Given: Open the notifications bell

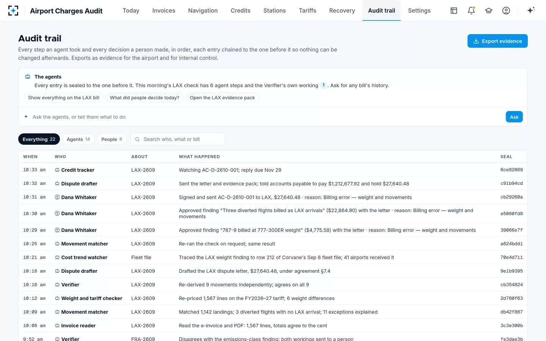Looking at the screenshot, I should point(471,11).
